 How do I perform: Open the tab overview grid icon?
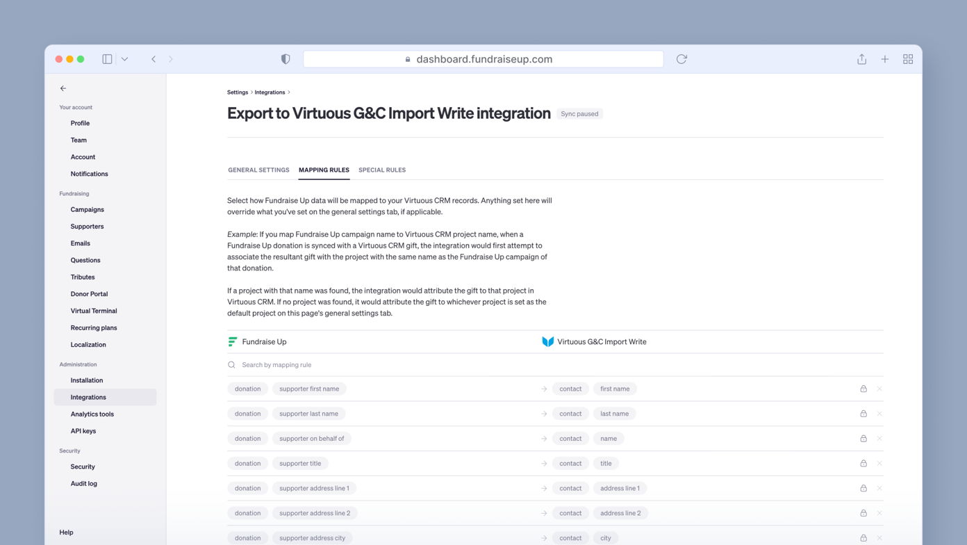908,59
